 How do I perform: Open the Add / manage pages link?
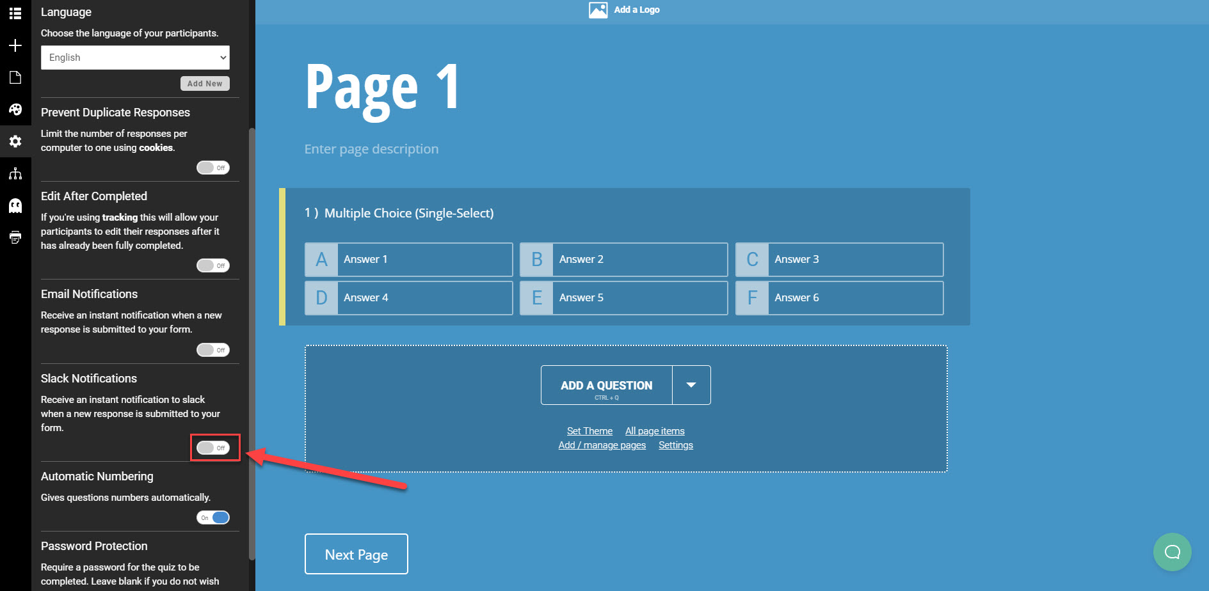click(602, 445)
